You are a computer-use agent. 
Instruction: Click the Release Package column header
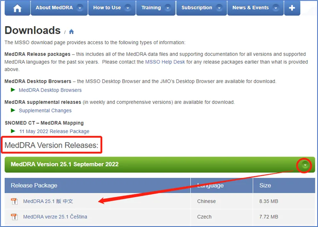point(97,185)
